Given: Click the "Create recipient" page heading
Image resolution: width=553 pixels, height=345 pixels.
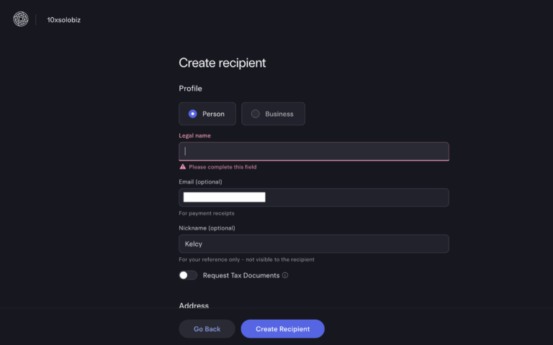Looking at the screenshot, I should click(222, 63).
